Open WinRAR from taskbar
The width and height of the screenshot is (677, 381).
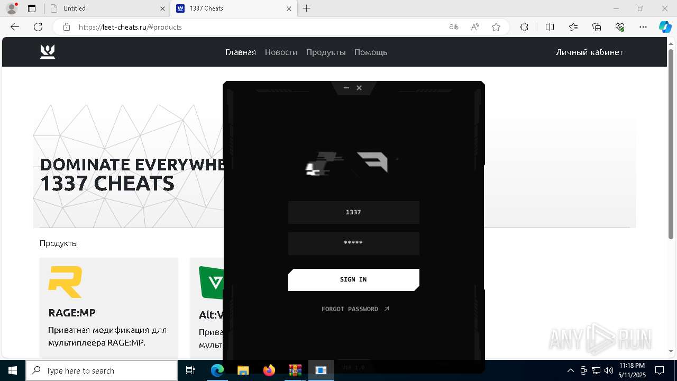tap(295, 370)
